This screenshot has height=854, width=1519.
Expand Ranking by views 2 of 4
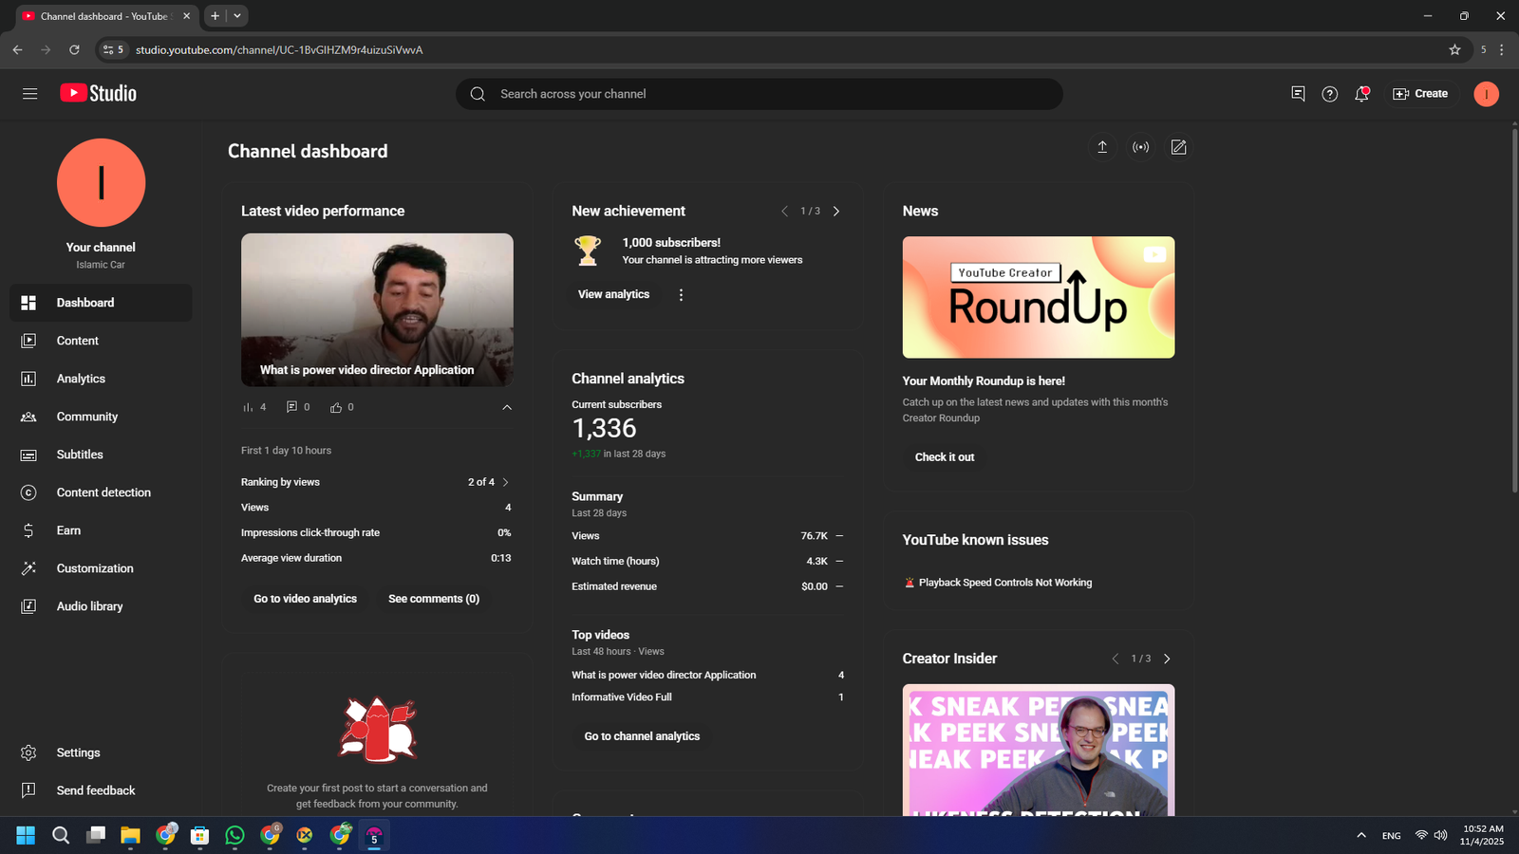click(505, 482)
